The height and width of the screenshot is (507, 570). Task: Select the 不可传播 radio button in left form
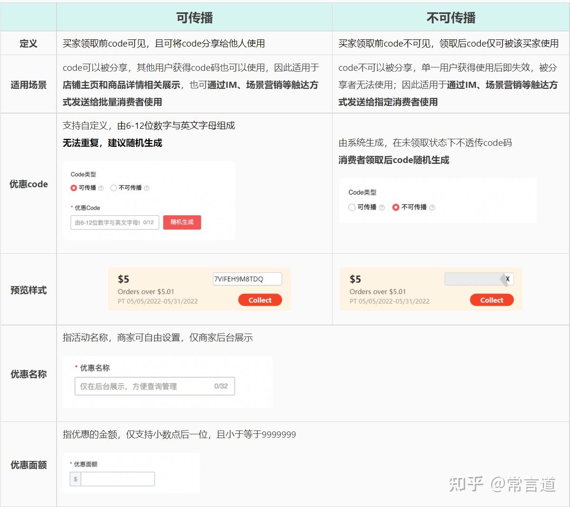point(114,188)
